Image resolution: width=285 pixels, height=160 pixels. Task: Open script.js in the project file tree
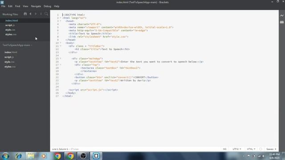(9, 57)
